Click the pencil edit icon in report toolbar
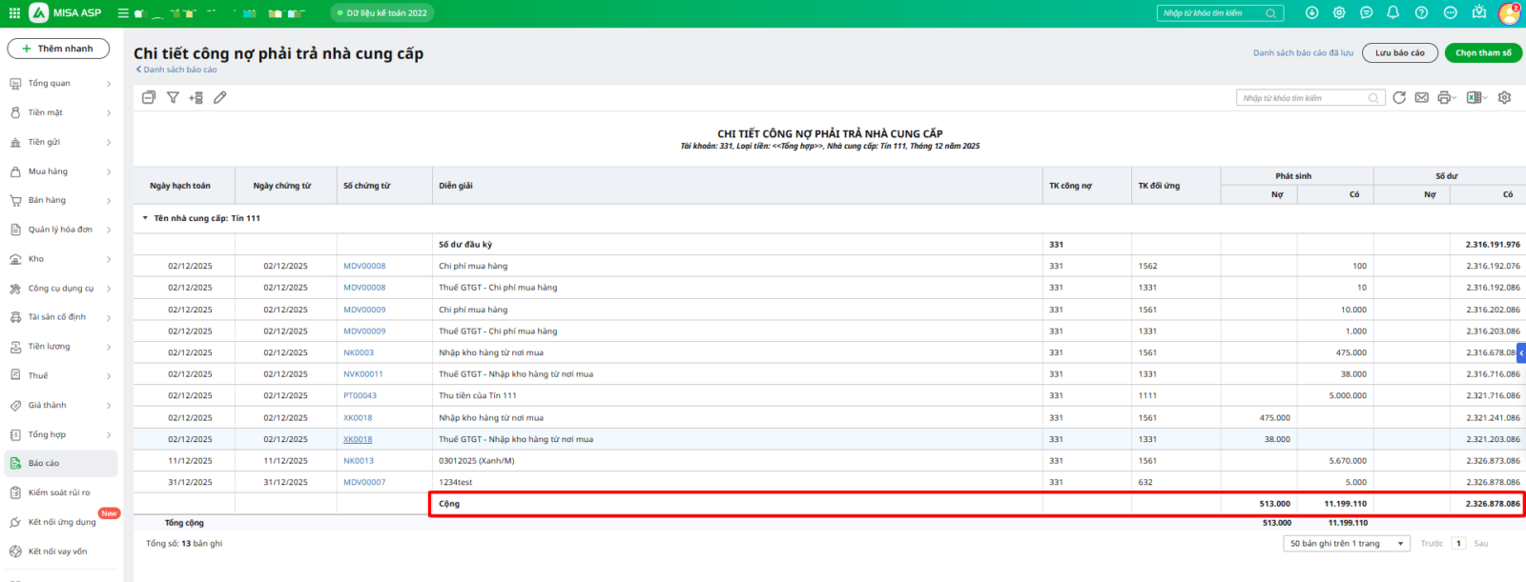The height and width of the screenshot is (582, 1526). 220,97
